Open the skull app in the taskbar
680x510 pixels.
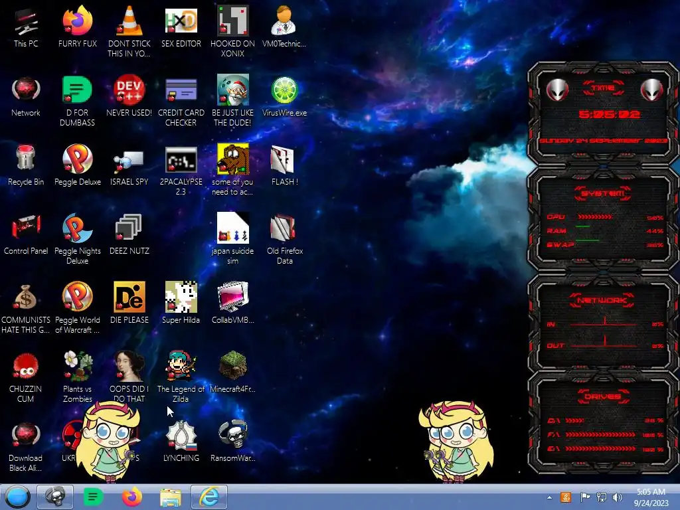coord(55,497)
